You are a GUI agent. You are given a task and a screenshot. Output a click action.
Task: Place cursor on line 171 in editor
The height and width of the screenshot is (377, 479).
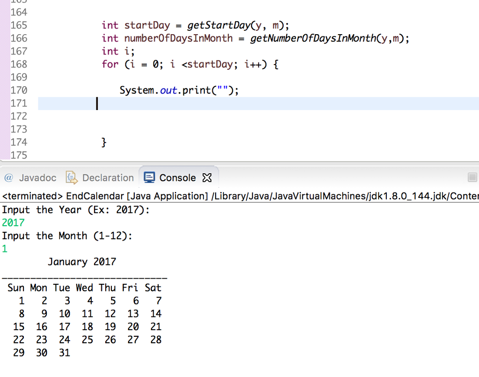click(x=258, y=103)
